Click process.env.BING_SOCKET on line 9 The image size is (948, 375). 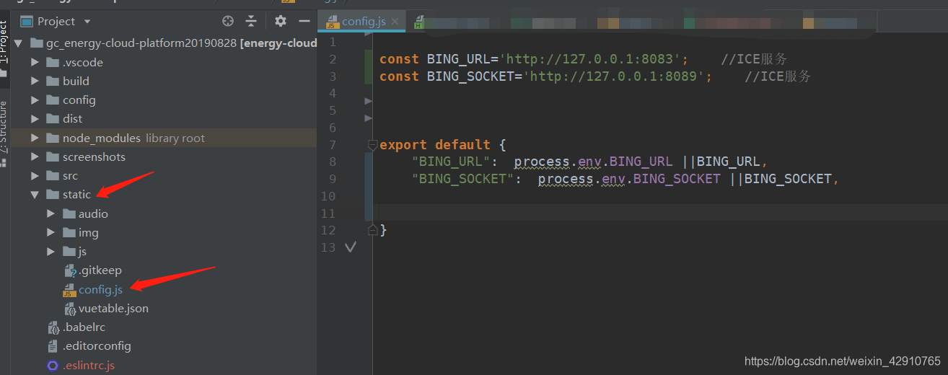coord(629,179)
